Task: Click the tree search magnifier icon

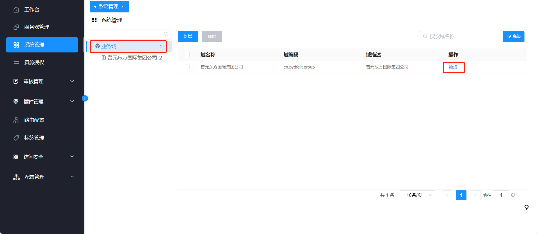Action: tap(166, 34)
